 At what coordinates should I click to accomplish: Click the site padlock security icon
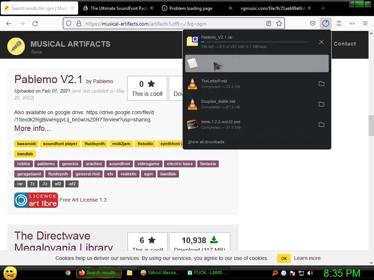point(79,23)
